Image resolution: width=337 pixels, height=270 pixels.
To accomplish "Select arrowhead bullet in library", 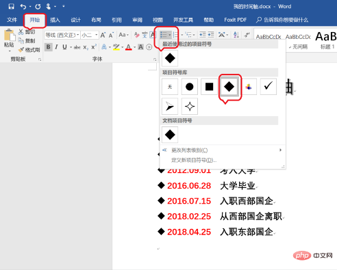I will point(170,107).
